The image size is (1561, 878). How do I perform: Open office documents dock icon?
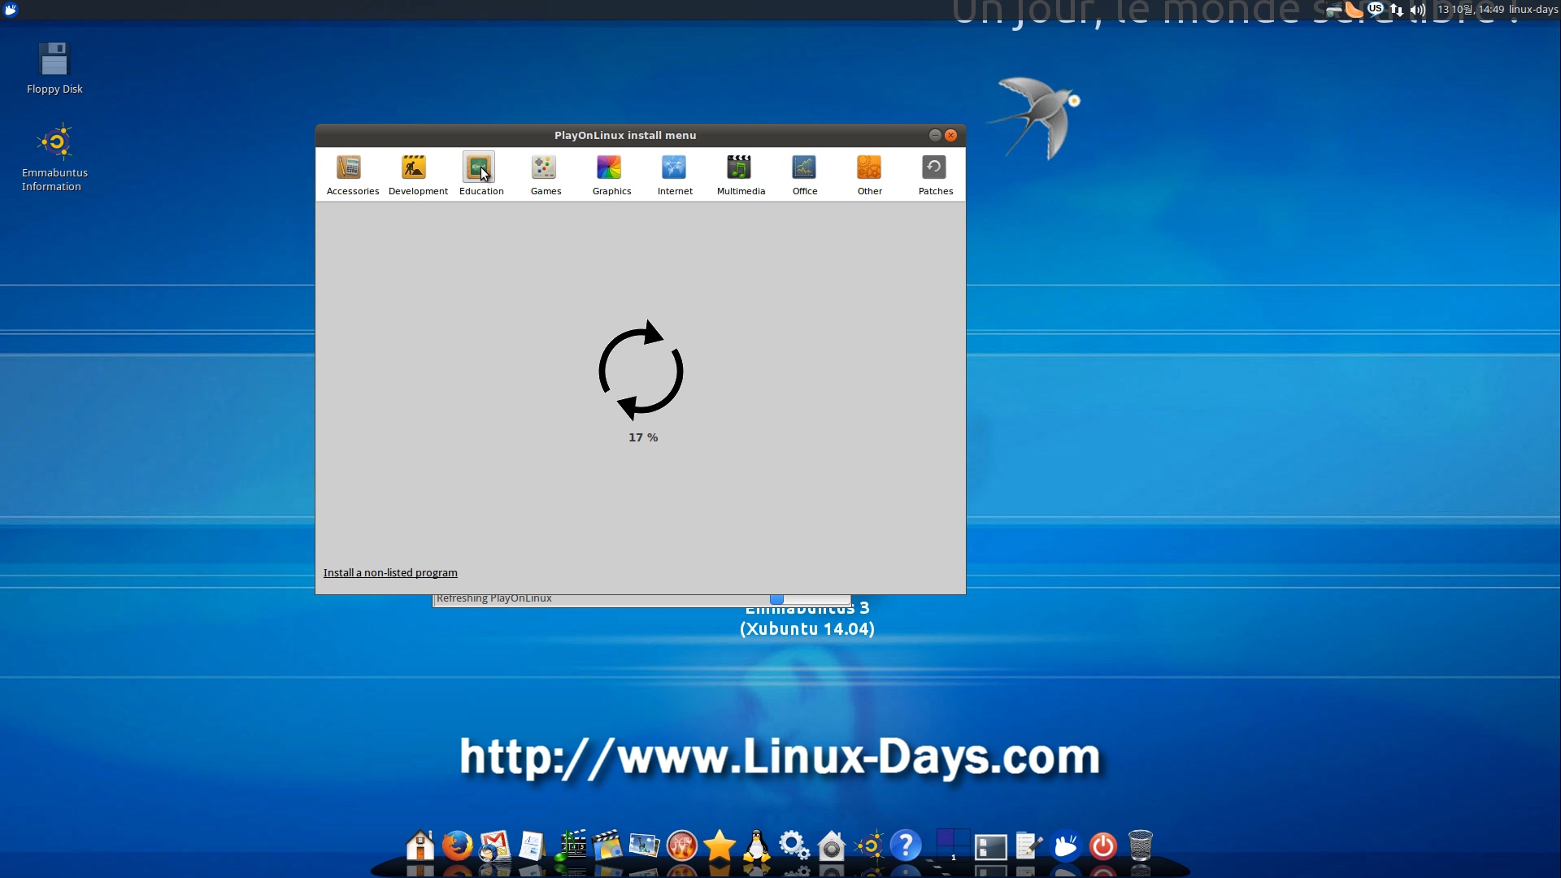pos(532,845)
